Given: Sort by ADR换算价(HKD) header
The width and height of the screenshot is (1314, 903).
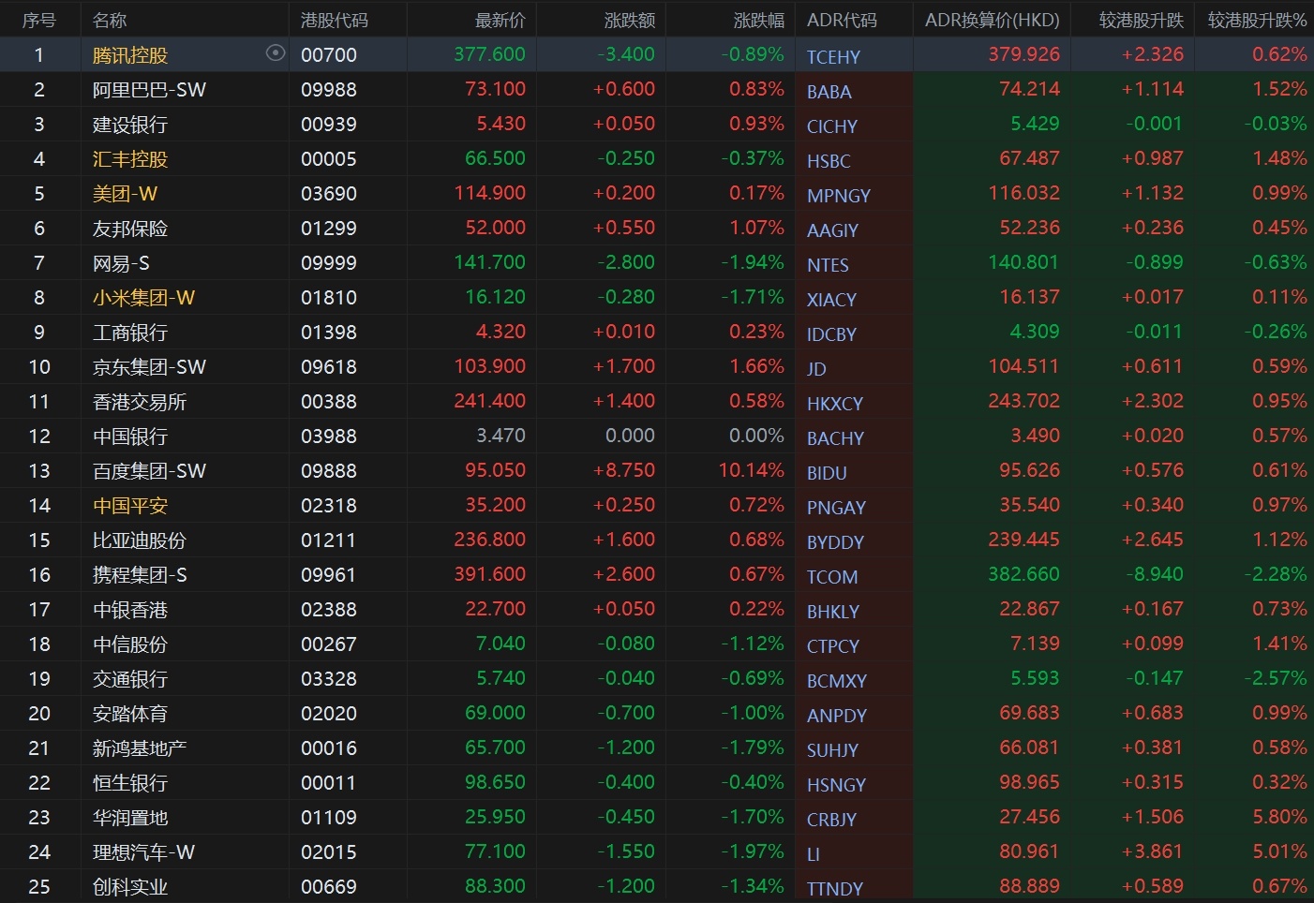Looking at the screenshot, I should 992,20.
